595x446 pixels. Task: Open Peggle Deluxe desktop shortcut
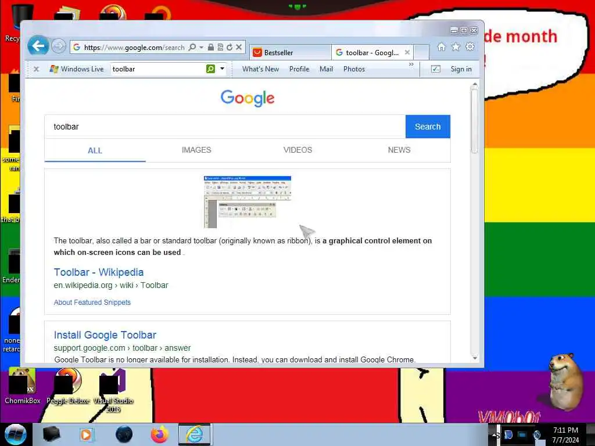(x=69, y=386)
